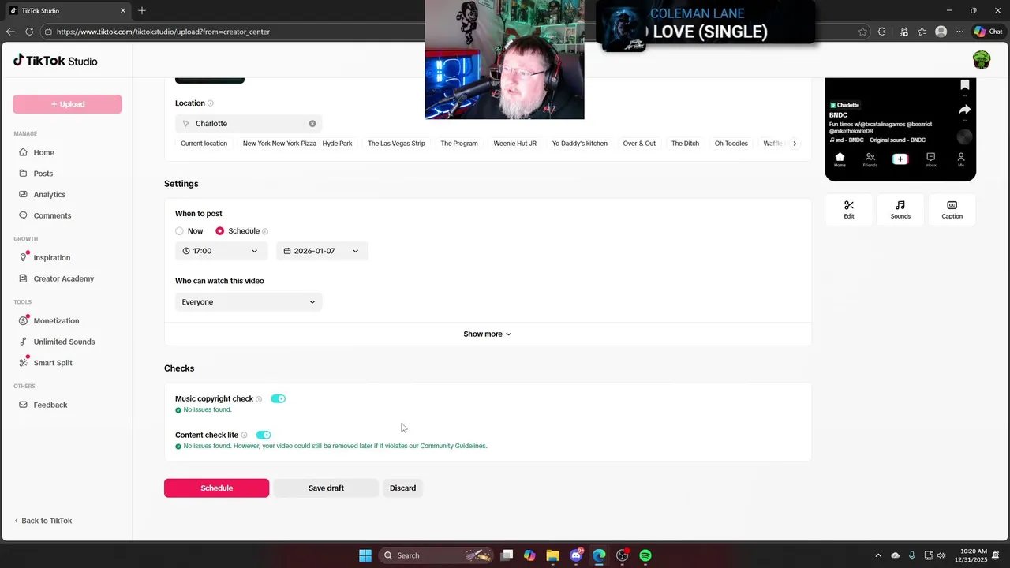Tap Home icon in phone preview
This screenshot has height=568, width=1010.
pyautogui.click(x=840, y=159)
